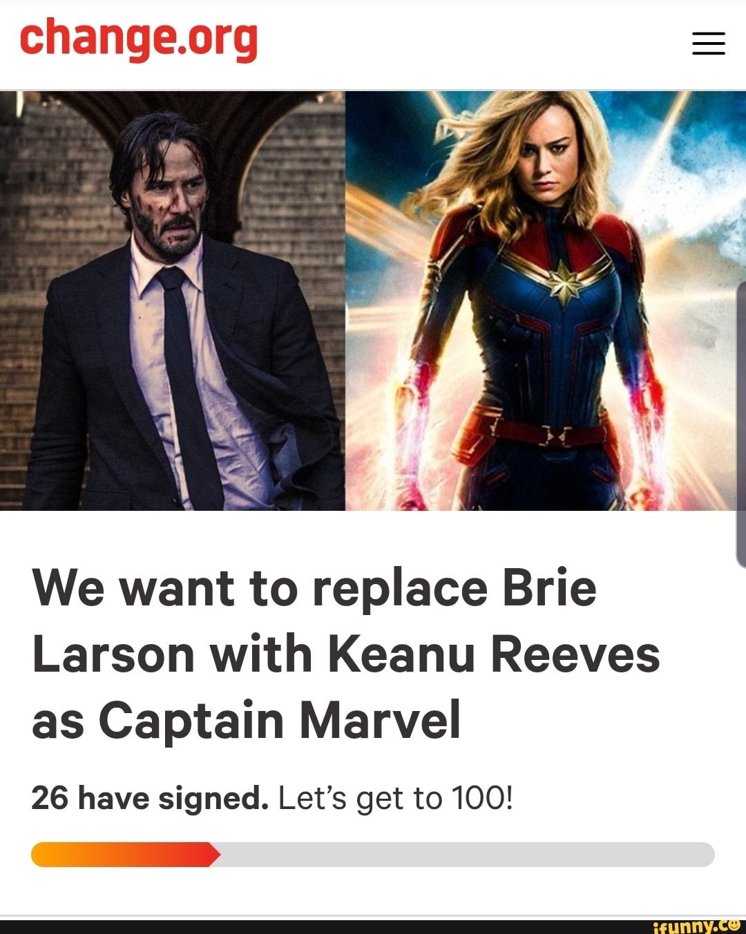Image resolution: width=746 pixels, height=934 pixels.
Task: Open the man in suit photo
Action: (x=173, y=301)
